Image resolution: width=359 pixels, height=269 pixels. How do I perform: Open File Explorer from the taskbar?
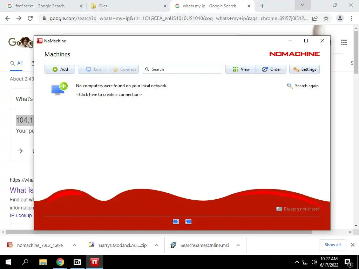coord(43,262)
